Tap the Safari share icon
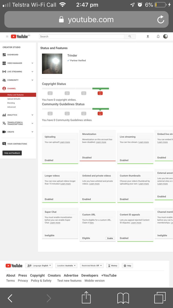 tap(86, 297)
